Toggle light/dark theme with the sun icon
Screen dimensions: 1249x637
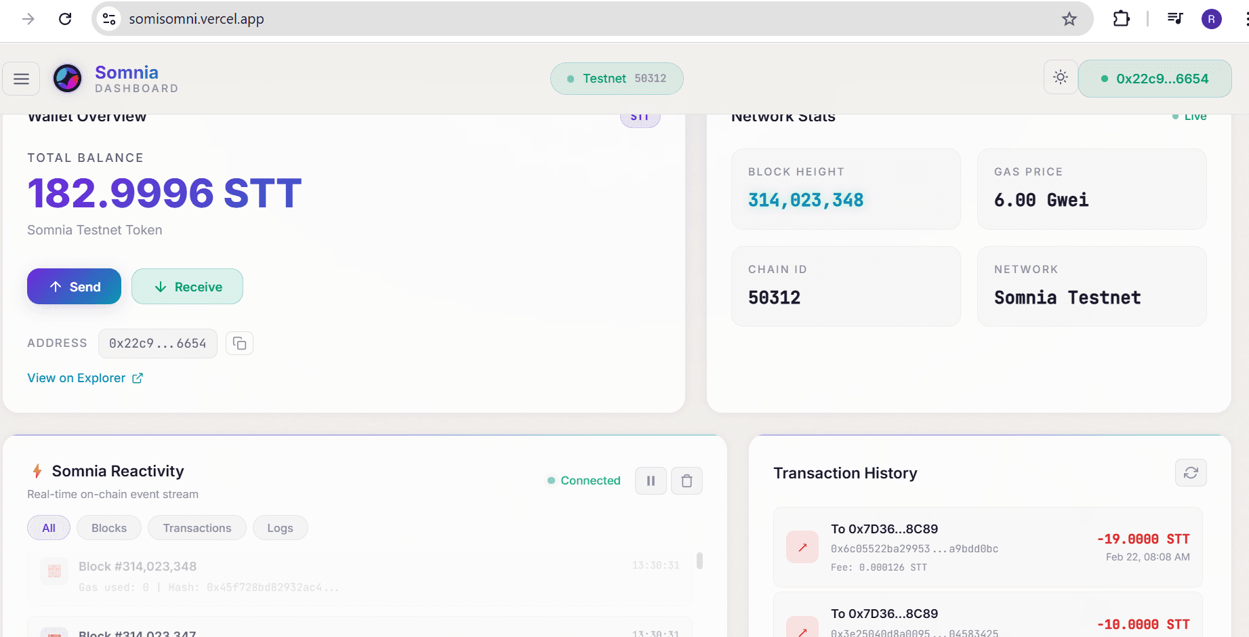(1060, 77)
